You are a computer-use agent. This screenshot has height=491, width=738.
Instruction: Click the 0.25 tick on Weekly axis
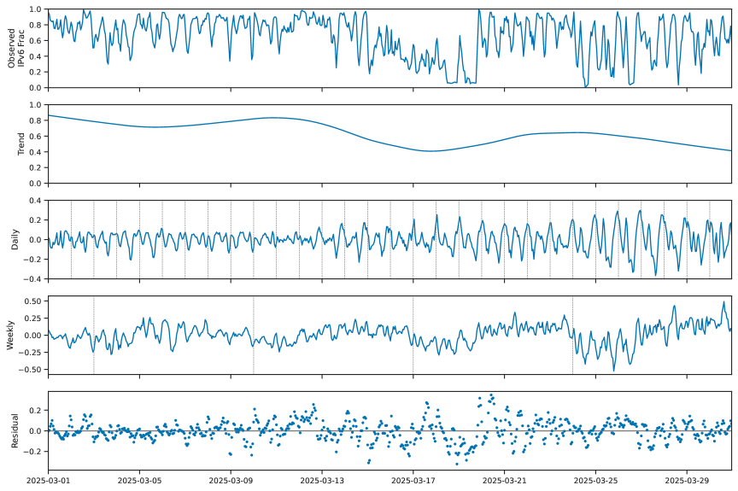click(34, 319)
